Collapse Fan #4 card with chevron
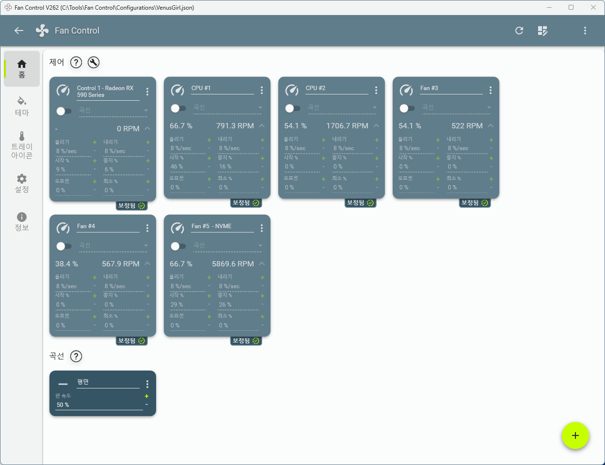605x465 pixels. [147, 264]
